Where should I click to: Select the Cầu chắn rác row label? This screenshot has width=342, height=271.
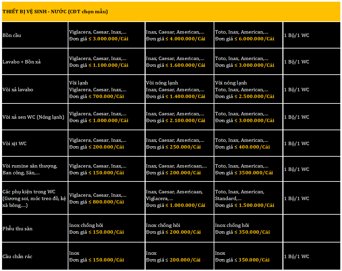[x=18, y=256]
